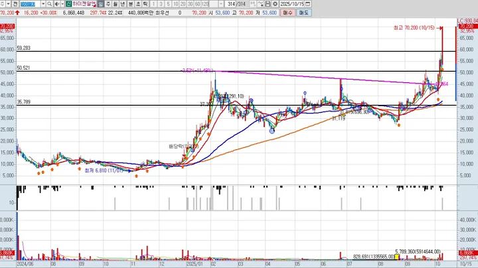Click the LC:930,84 label at top right
Image resolution: width=478 pixels, height=268 pixels.
(467, 21)
